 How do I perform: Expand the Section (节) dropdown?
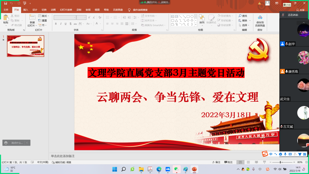point(43,25)
